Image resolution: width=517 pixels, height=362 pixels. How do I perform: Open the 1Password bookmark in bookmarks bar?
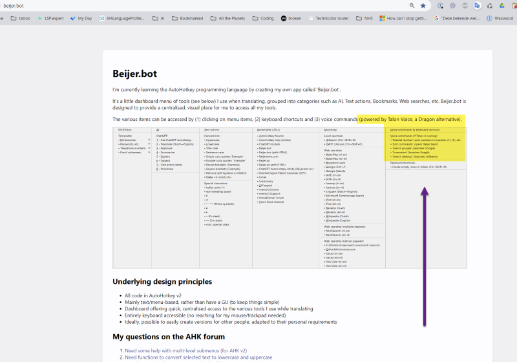coord(500,19)
